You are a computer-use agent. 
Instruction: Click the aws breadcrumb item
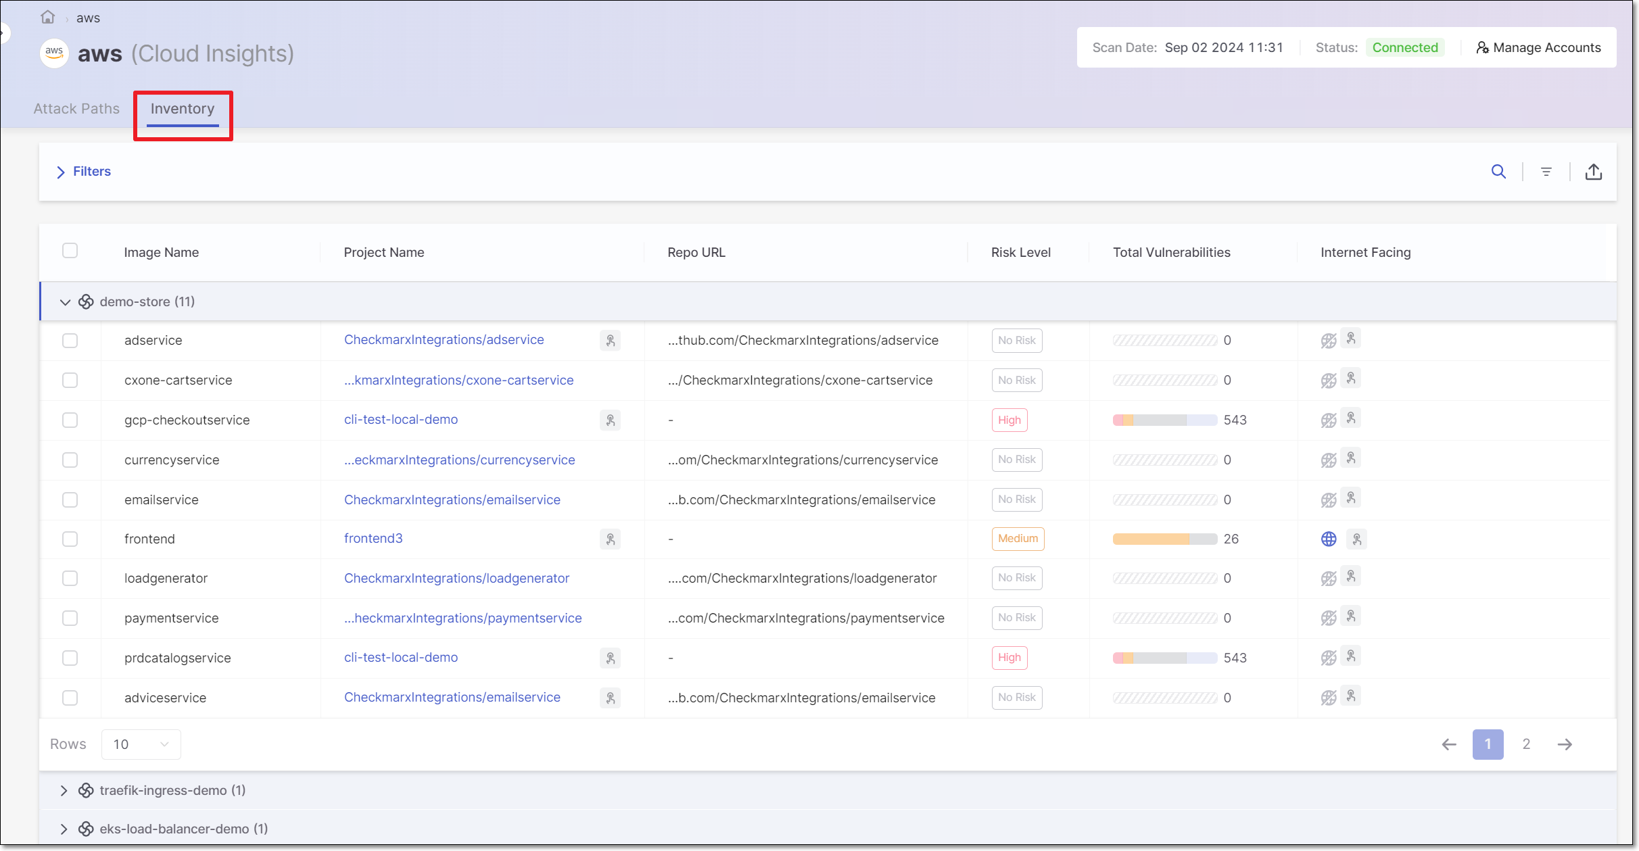(x=88, y=18)
